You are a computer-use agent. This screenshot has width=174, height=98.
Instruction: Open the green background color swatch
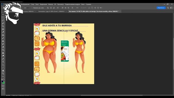[x=4, y=83]
